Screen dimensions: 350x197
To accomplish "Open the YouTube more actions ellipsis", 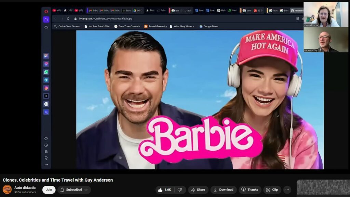I will 287,190.
